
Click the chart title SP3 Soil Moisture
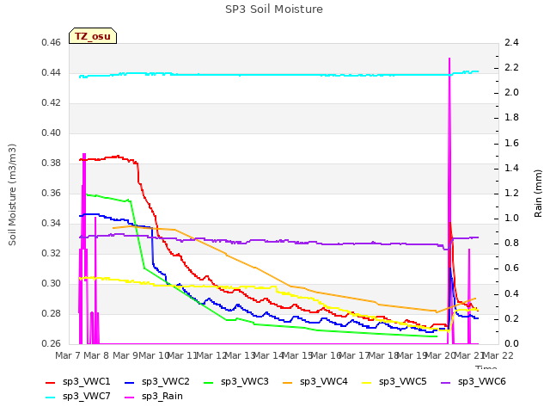pos(274,9)
